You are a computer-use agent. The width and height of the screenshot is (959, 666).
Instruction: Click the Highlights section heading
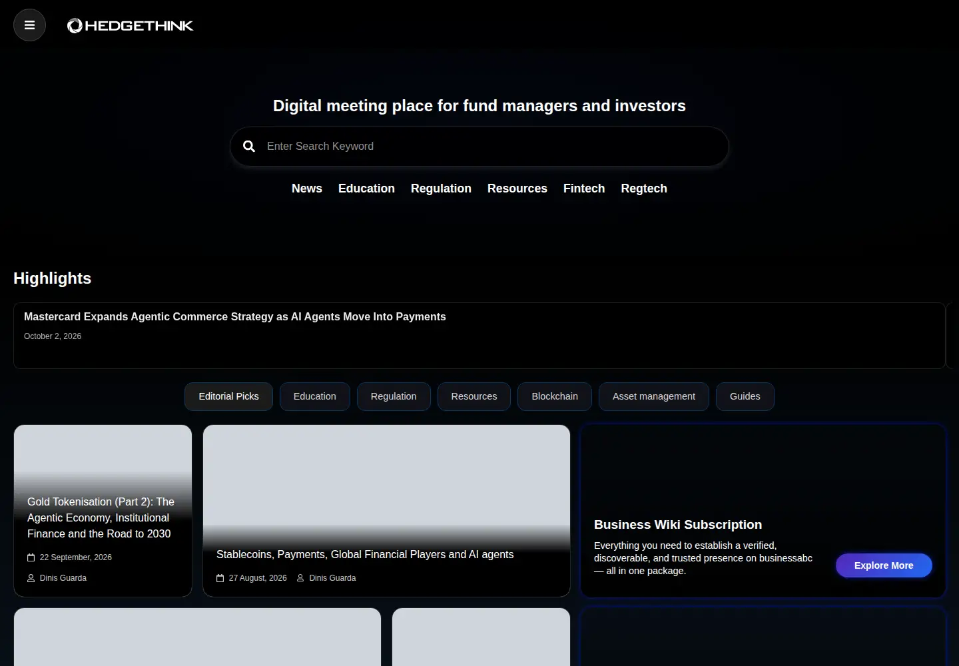pyautogui.click(x=52, y=278)
